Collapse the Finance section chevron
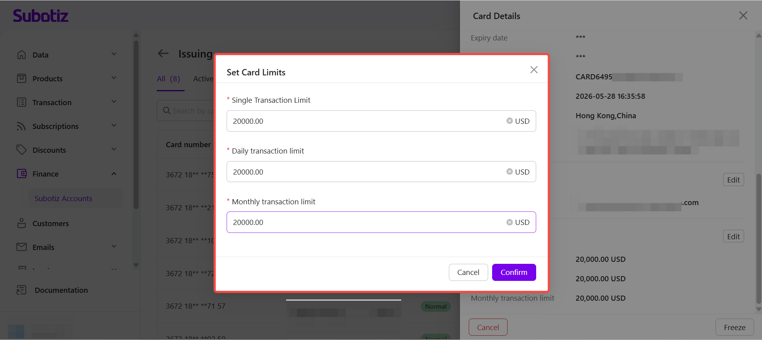This screenshot has height=340, width=762. coord(114,174)
